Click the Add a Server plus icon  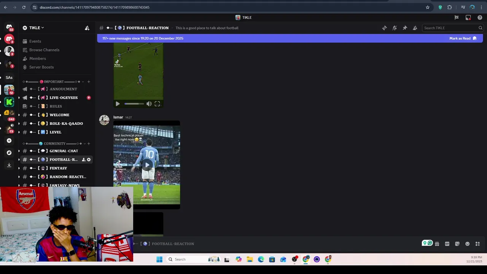pyautogui.click(x=9, y=140)
